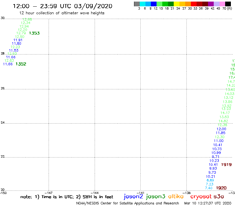
Task: Click the pink swatch in the color scale
Action: (x=222, y=4)
